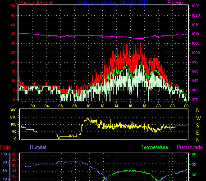
Task: Click the 'Temperatura' legend label
Action: [154, 147]
